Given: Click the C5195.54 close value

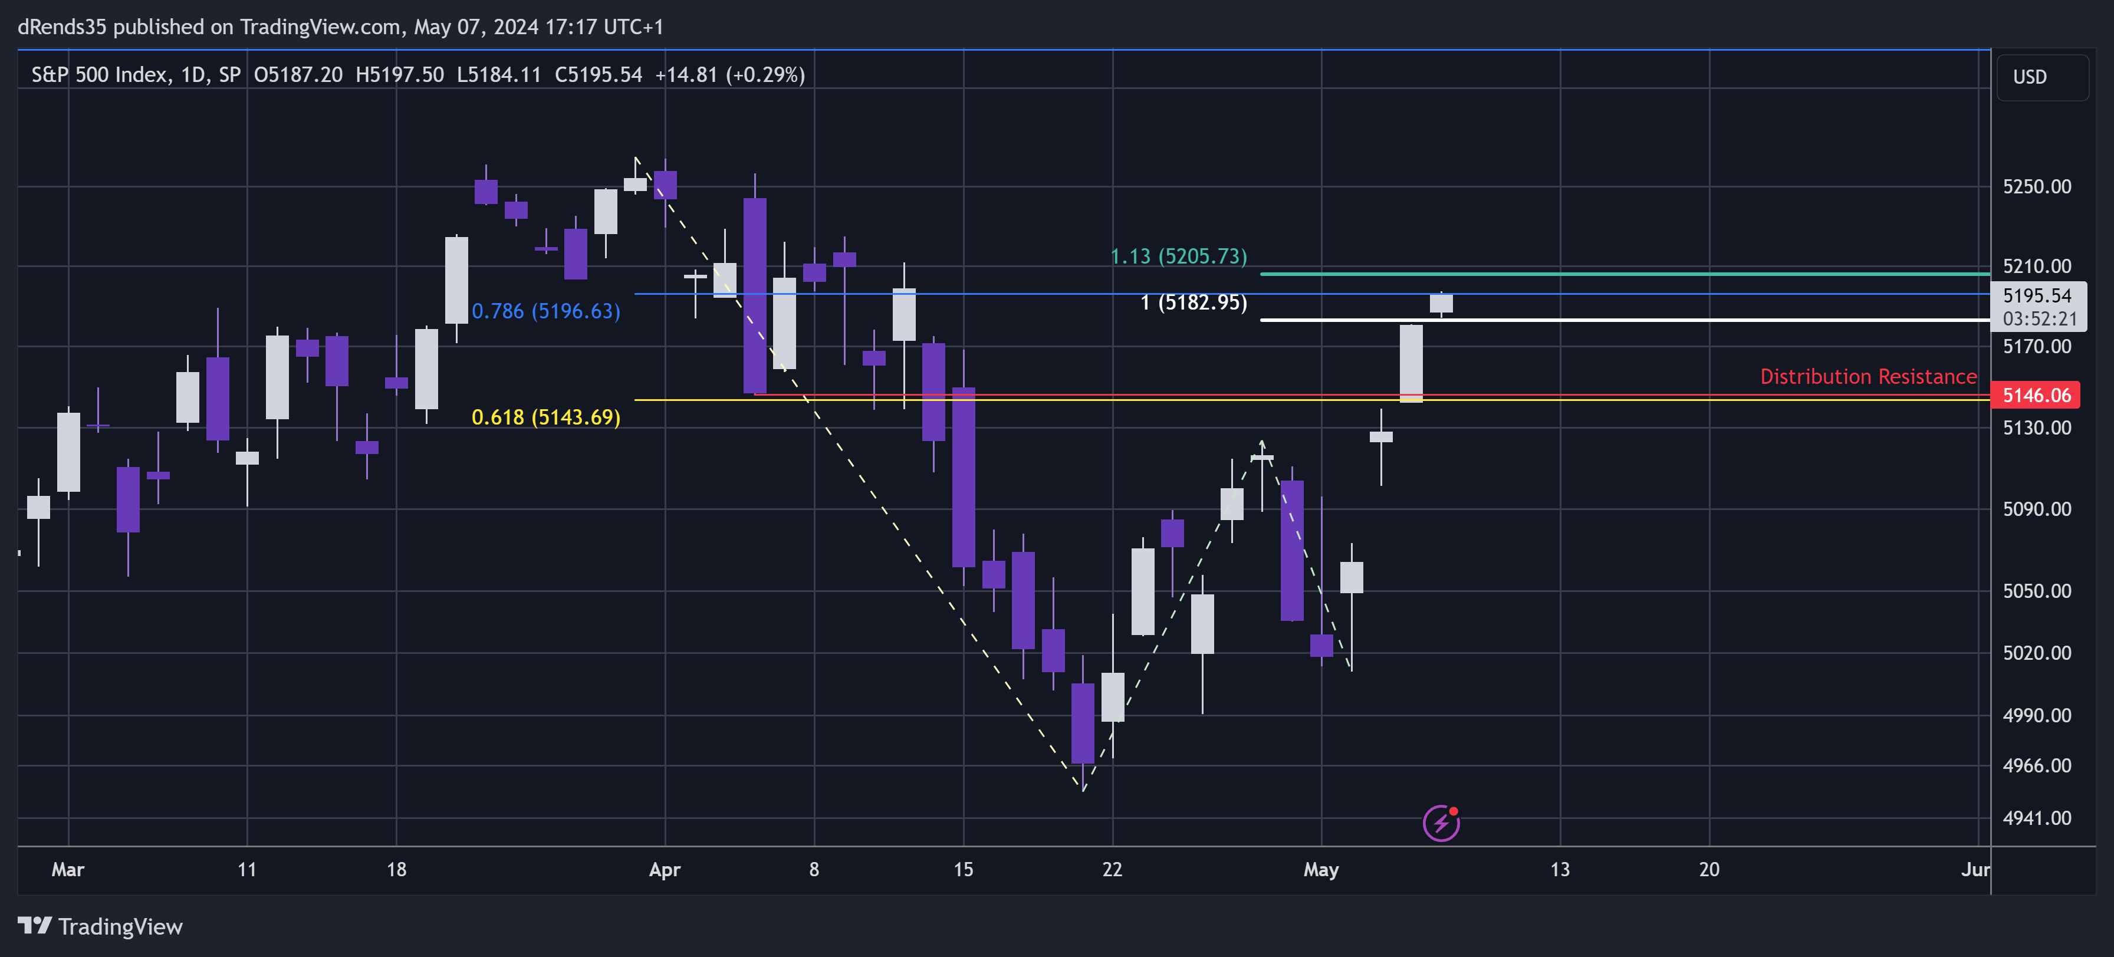Looking at the screenshot, I should coord(599,75).
